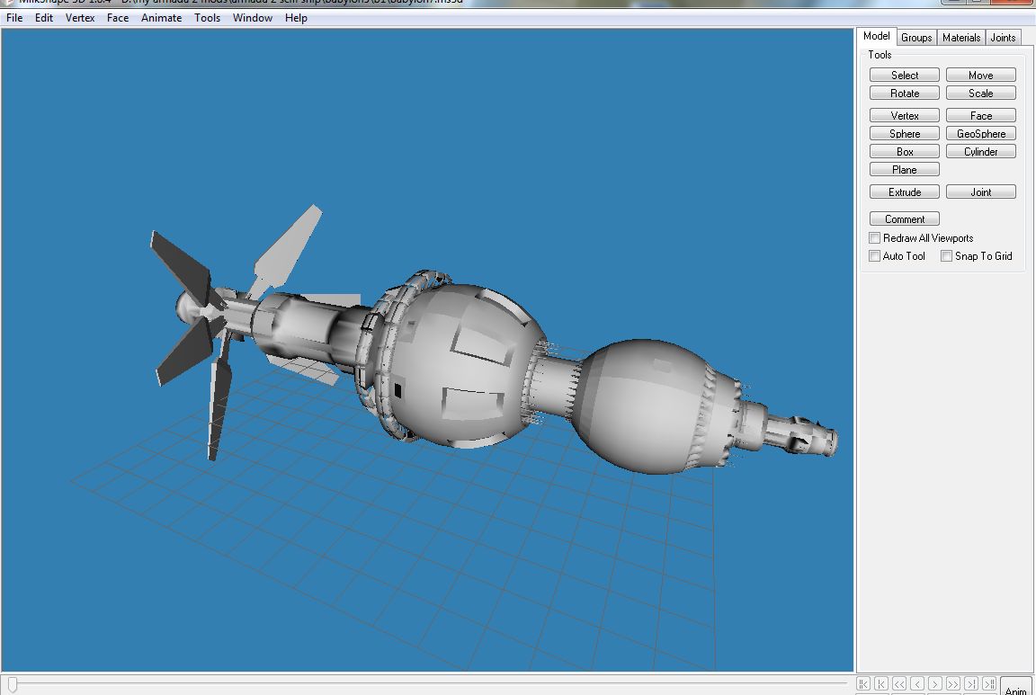Activate the Joint tool

click(x=981, y=192)
